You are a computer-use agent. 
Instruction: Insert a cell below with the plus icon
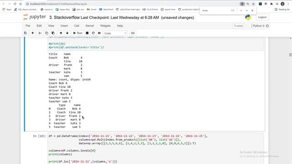click(x=32, y=33)
